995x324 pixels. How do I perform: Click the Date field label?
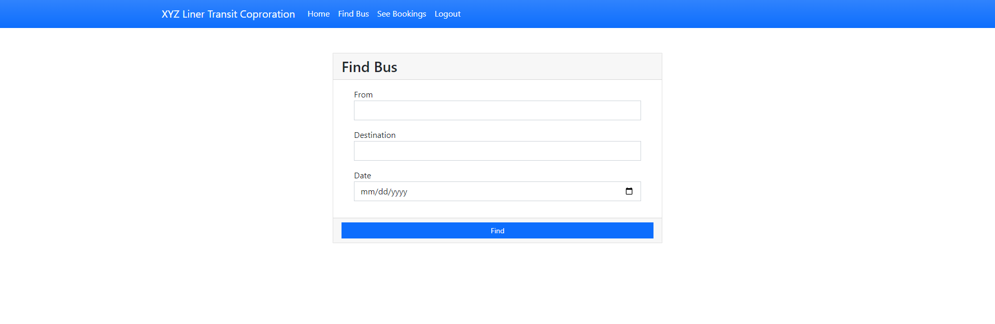click(x=362, y=176)
